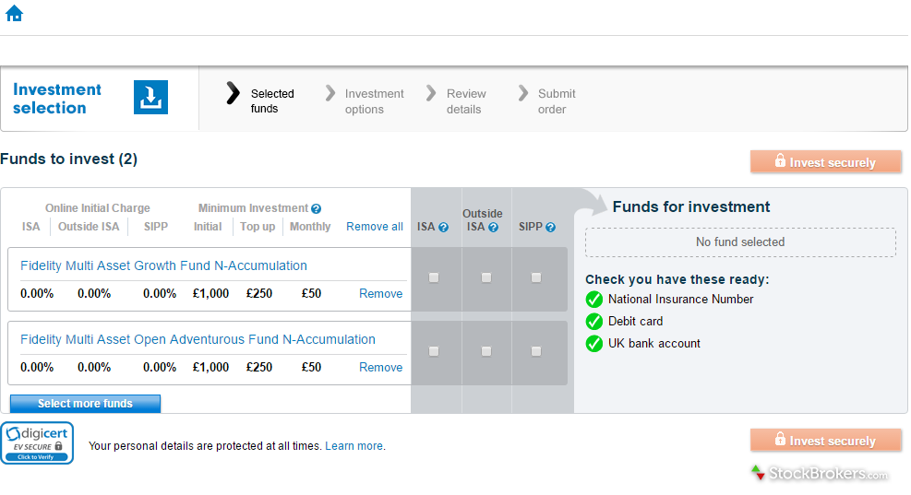Click the Learn more link
Image resolution: width=911 pixels, height=495 pixels.
354,446
